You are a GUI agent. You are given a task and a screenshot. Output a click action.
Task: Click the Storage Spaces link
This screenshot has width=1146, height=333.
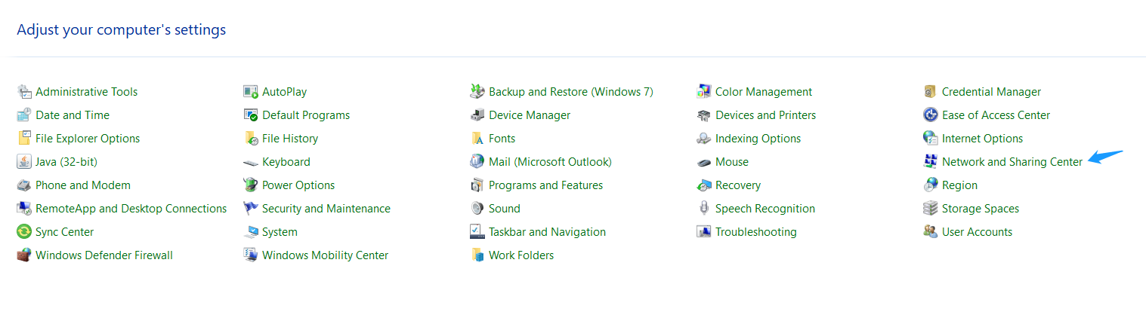[981, 209]
